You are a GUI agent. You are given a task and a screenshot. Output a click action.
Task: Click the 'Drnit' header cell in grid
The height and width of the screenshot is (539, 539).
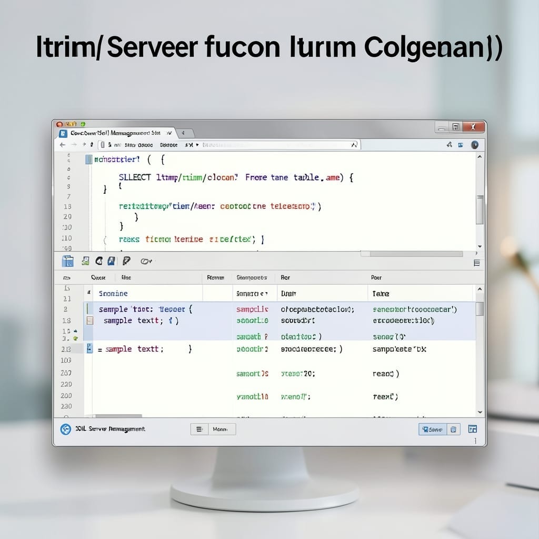click(288, 294)
